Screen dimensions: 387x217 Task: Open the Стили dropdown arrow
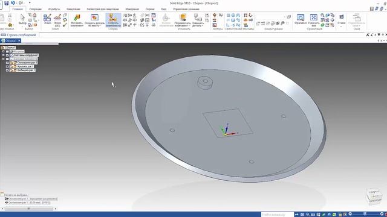342,26
